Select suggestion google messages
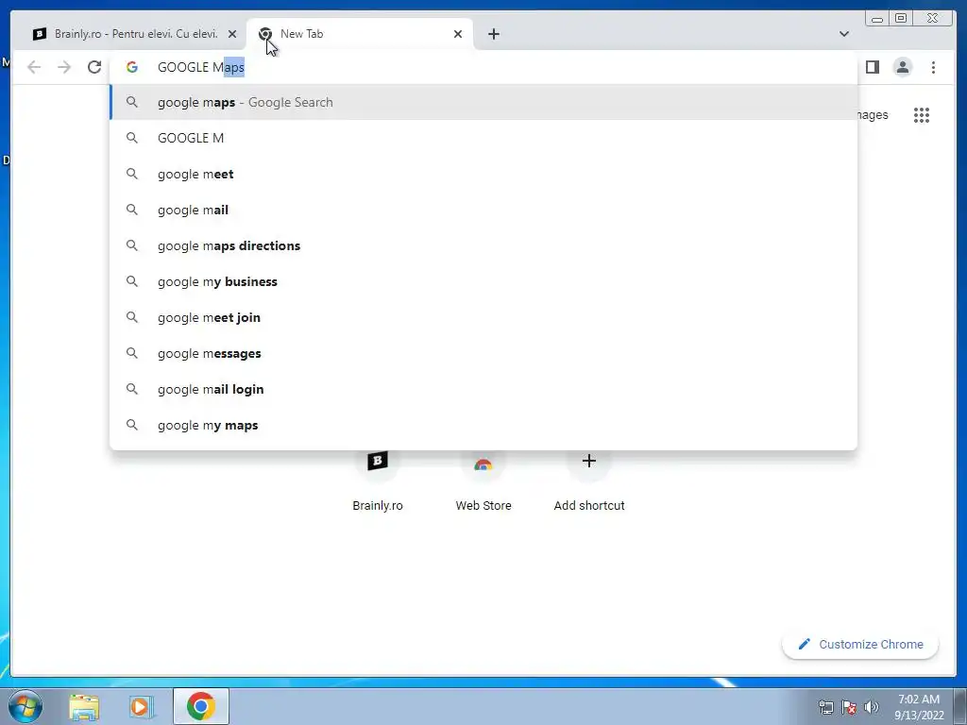Screen dimensions: 967x725 coord(483,353)
